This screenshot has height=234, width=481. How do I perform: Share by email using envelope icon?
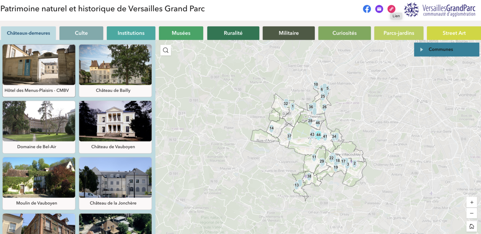pos(379,9)
